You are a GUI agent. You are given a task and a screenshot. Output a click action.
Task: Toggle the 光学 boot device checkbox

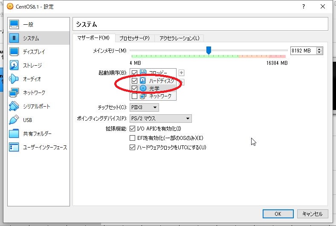pyautogui.click(x=134, y=88)
